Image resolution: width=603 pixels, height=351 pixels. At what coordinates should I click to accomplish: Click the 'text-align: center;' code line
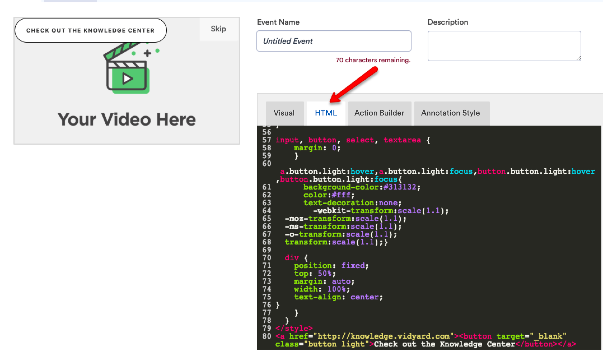338,297
